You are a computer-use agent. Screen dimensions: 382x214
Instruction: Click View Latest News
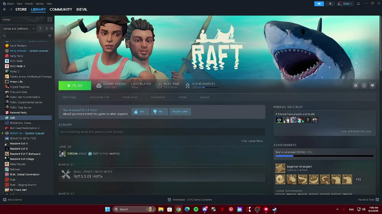click(x=252, y=141)
